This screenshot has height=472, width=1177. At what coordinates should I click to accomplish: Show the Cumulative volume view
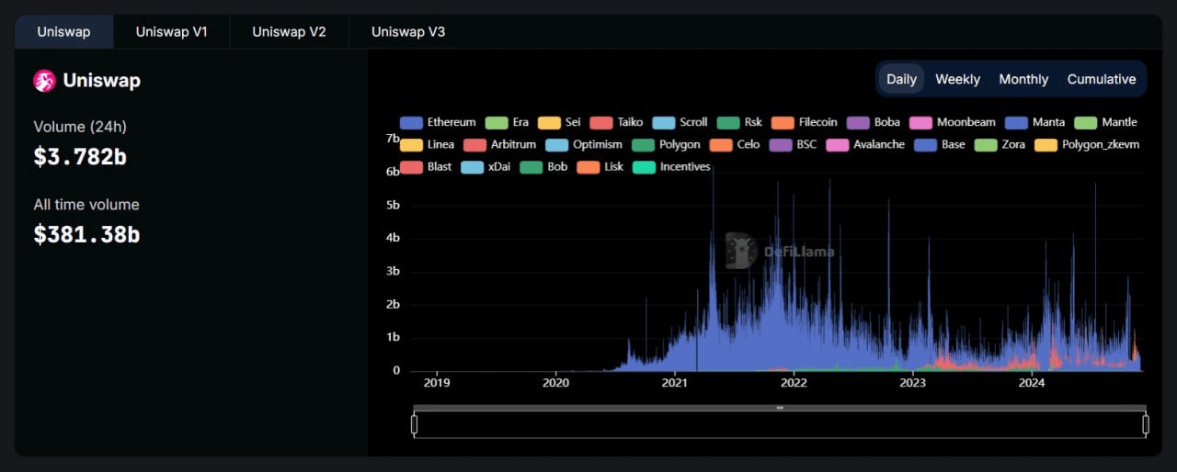(1101, 79)
